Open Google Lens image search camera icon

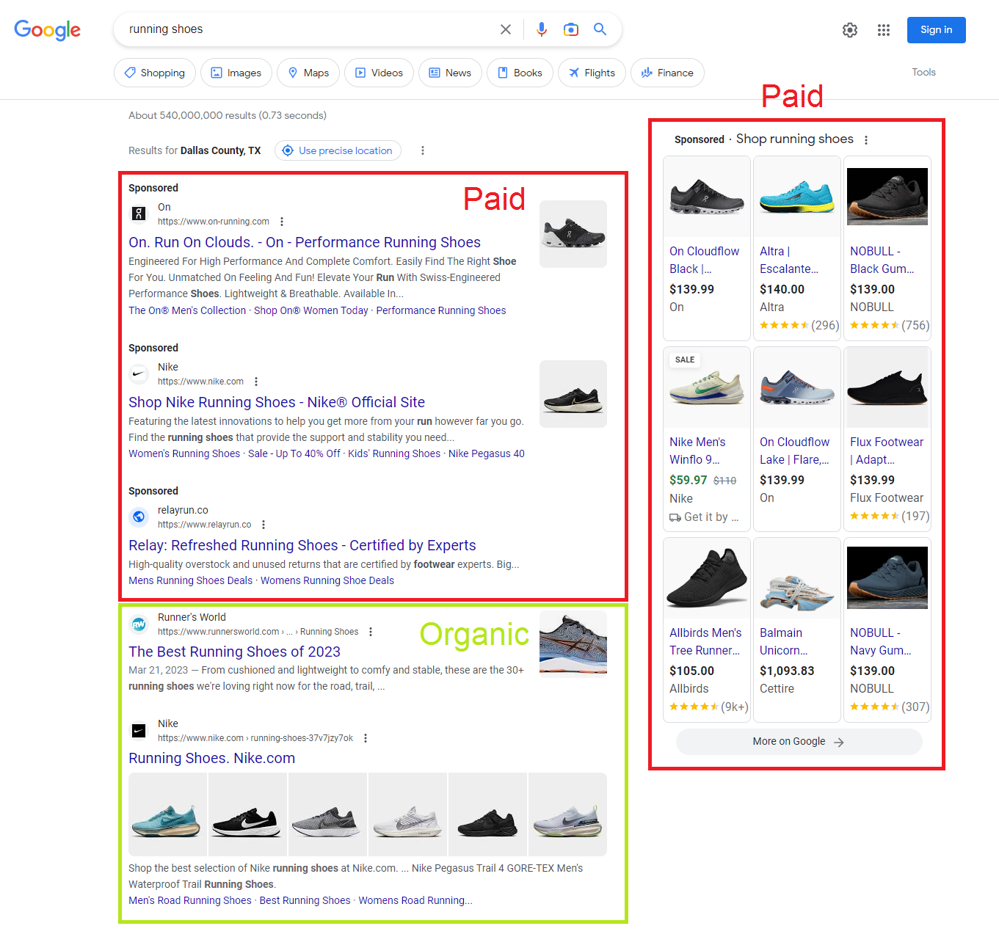click(x=571, y=29)
